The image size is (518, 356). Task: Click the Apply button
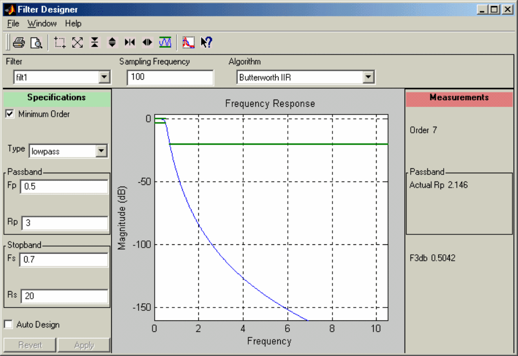84,345
